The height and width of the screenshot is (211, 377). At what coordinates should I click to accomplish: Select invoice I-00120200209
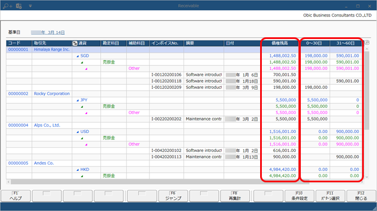tap(166, 87)
